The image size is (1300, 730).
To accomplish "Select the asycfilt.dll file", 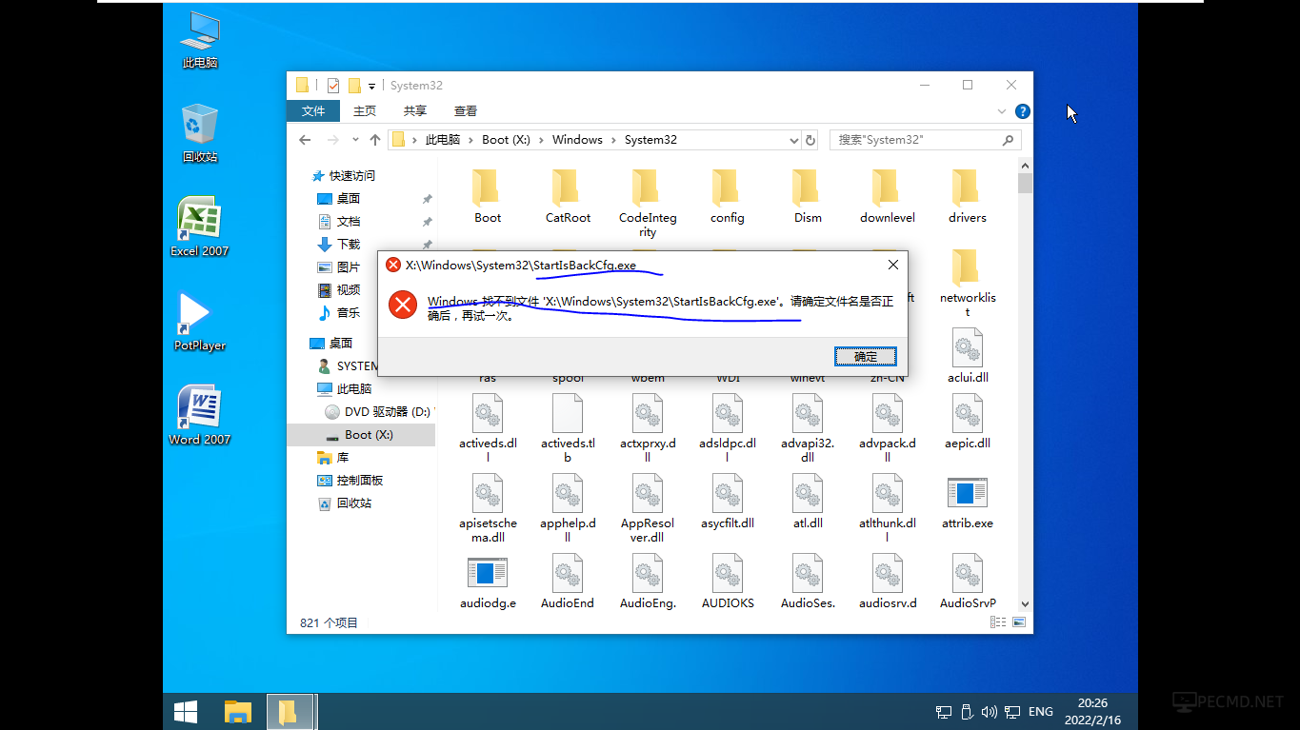I will click(728, 503).
